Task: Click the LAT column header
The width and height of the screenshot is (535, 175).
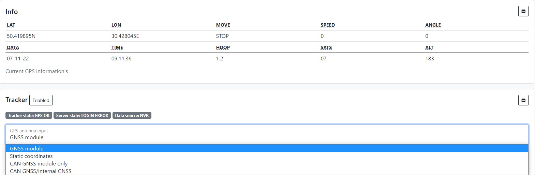Action: 11,25
